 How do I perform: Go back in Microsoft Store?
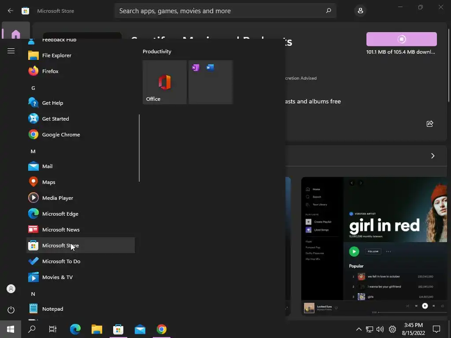(x=11, y=11)
